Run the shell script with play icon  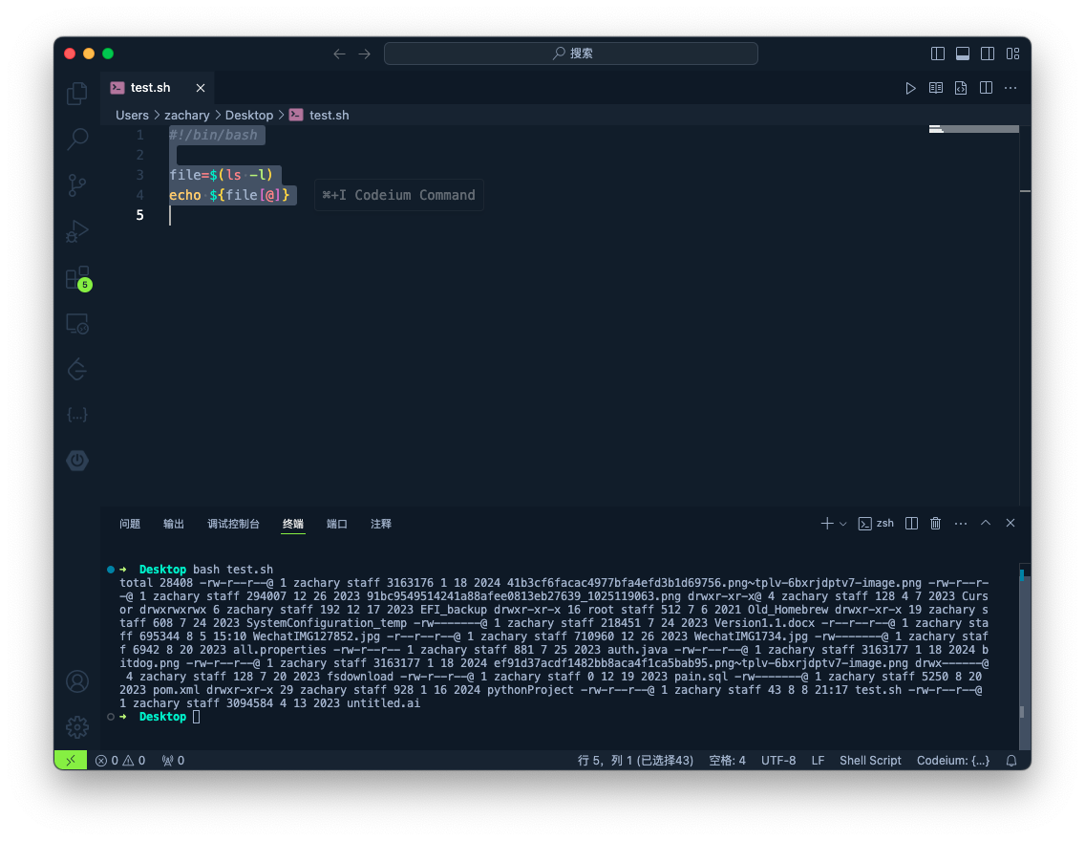tap(910, 88)
